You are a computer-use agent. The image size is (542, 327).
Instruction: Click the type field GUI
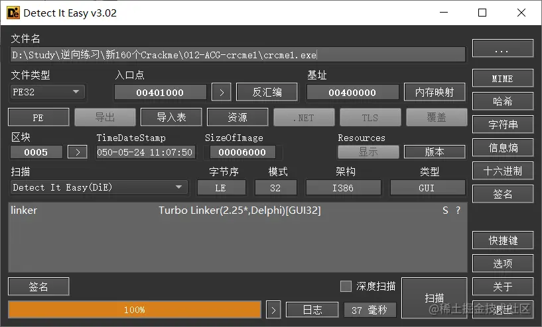click(427, 187)
